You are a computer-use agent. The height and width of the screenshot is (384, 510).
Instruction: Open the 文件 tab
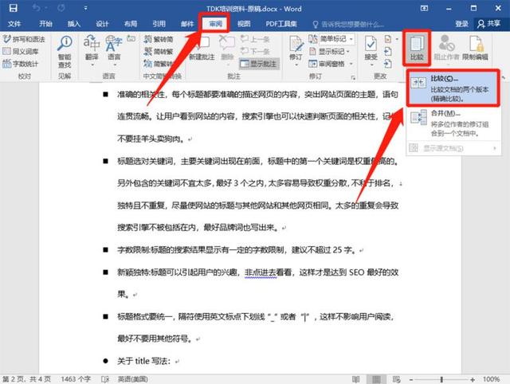(x=14, y=24)
